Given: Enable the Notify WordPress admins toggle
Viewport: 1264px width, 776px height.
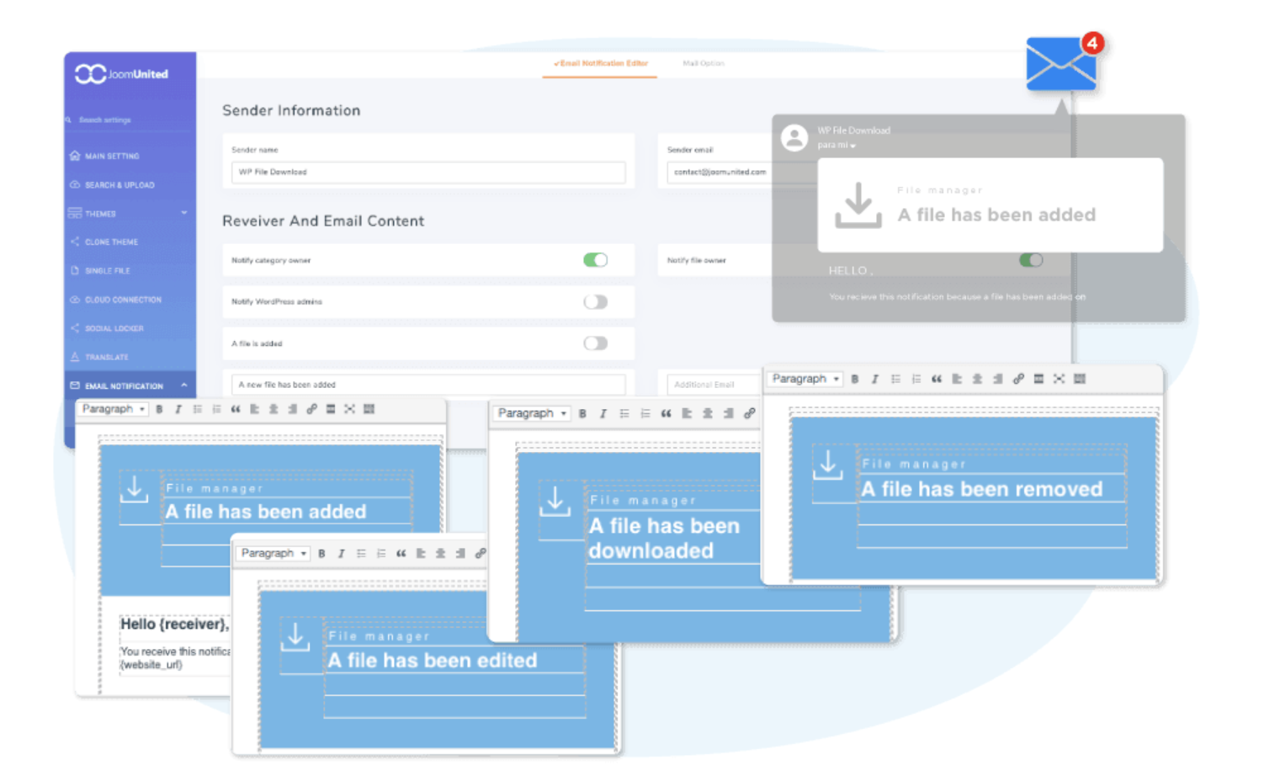Looking at the screenshot, I should tap(596, 301).
